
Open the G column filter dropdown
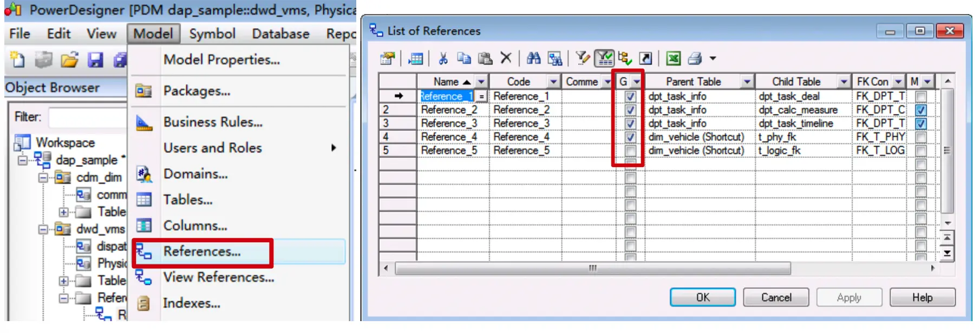click(637, 82)
